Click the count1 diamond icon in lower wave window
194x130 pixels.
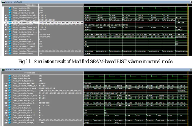tap(10, 113)
